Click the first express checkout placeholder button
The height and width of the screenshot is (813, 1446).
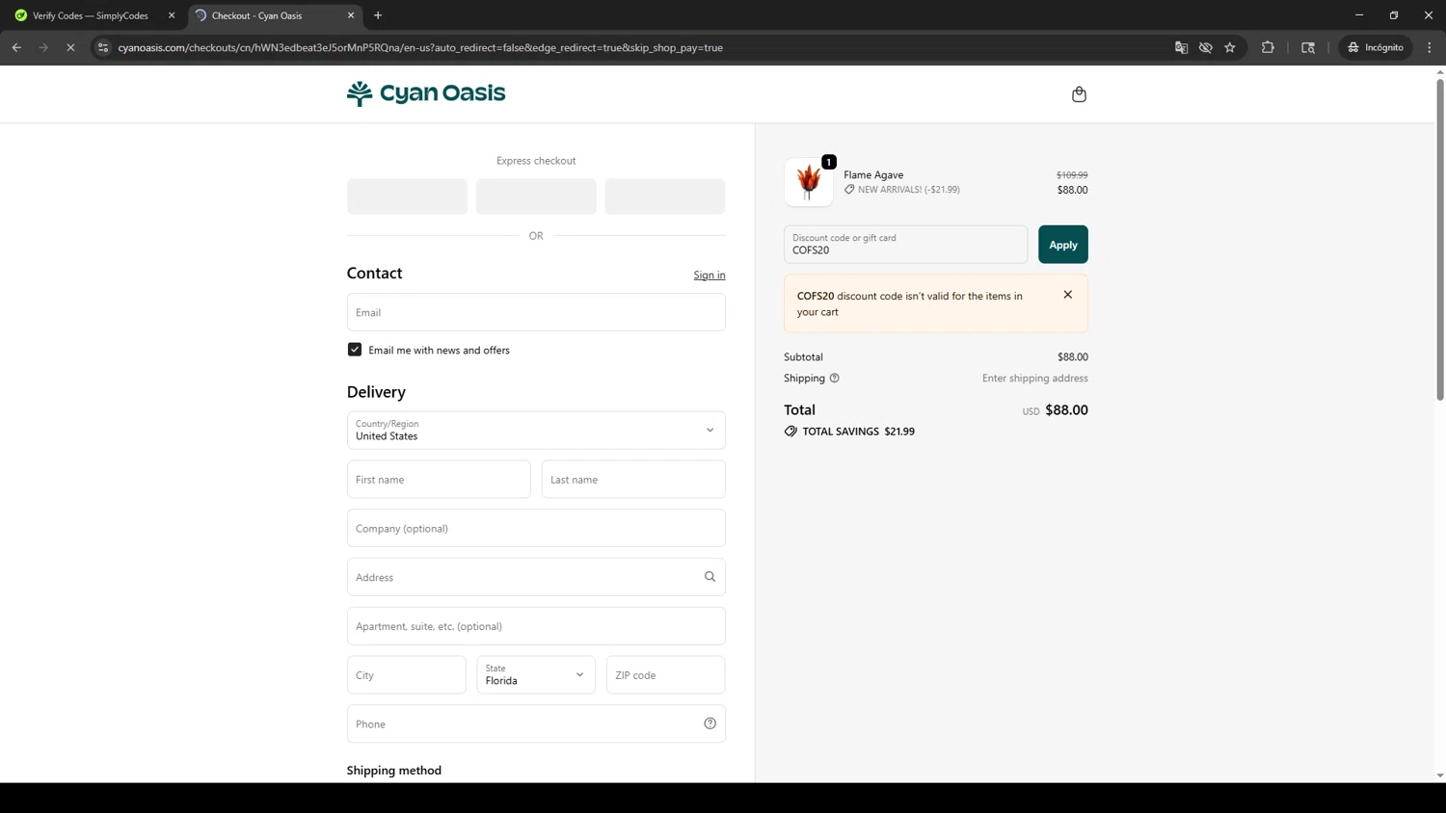407,197
